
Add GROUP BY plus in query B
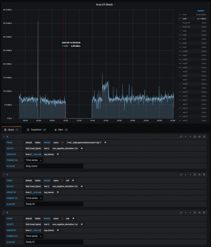58,230
